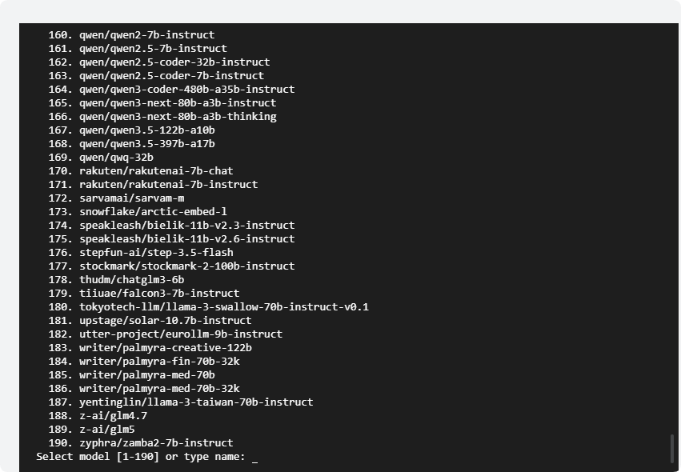This screenshot has height=472, width=681.
Task: Click the qwen/qwen2-7b-instruct line
Action: coord(146,34)
